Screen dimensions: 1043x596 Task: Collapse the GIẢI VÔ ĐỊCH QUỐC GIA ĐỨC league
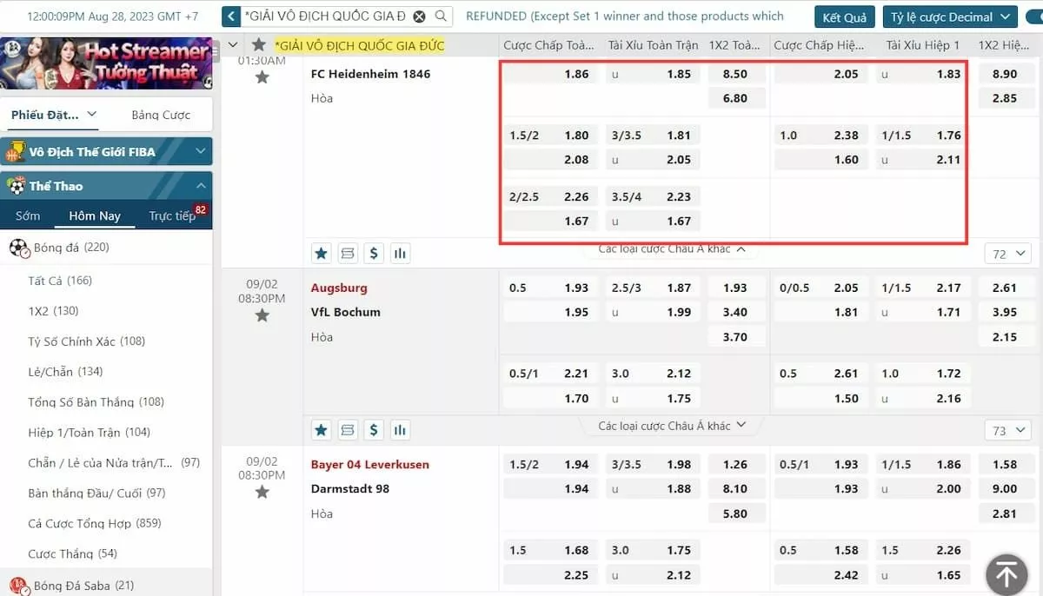coord(233,45)
